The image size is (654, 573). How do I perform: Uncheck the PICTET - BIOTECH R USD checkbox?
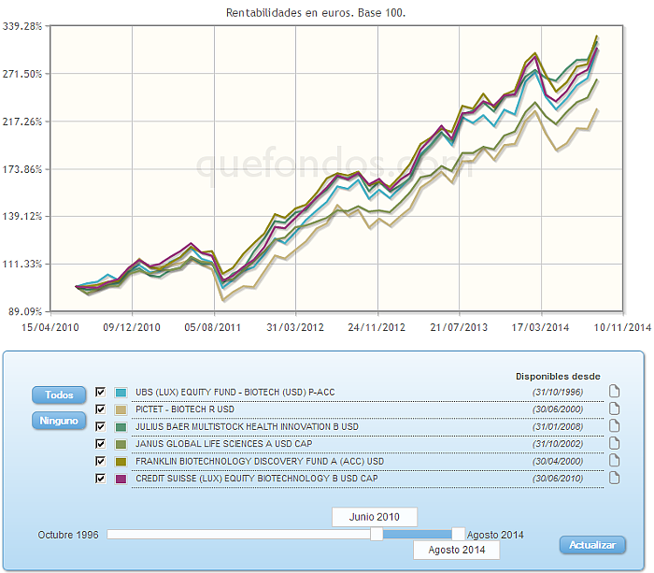point(100,409)
